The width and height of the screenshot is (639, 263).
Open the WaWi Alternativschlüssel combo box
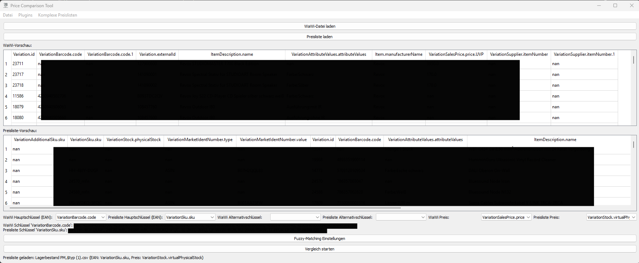(x=295, y=217)
